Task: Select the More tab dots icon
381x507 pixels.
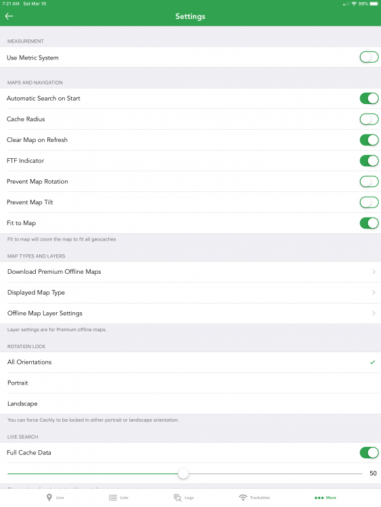Action: [319, 498]
